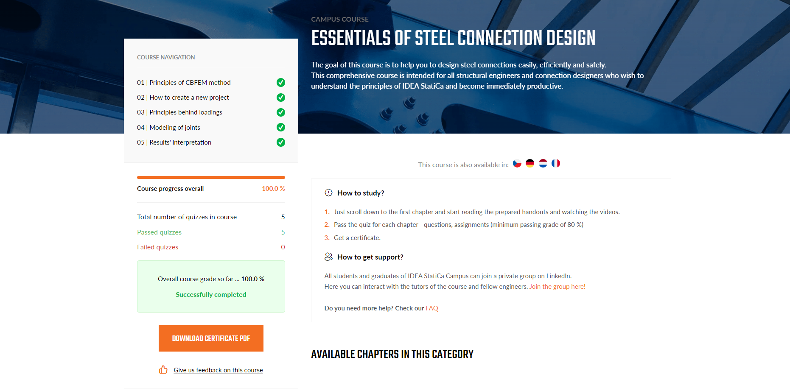
Task: Open the FAQ link
Action: (431, 308)
